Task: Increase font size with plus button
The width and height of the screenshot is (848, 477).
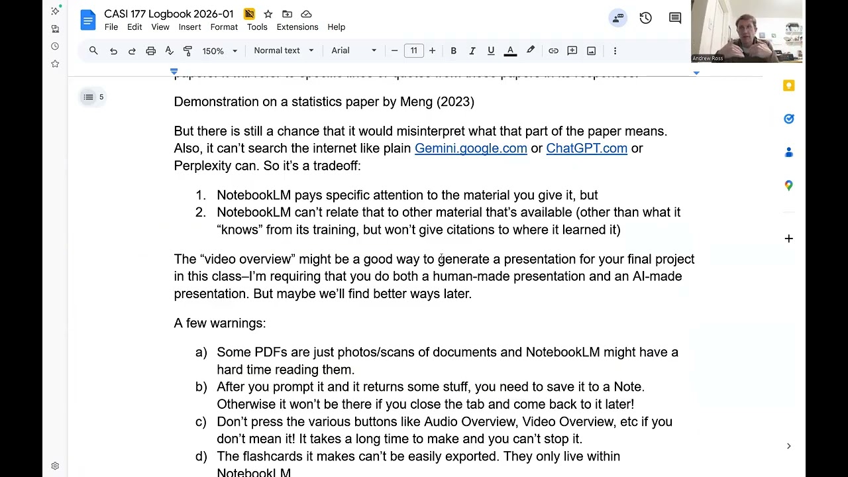Action: click(432, 50)
